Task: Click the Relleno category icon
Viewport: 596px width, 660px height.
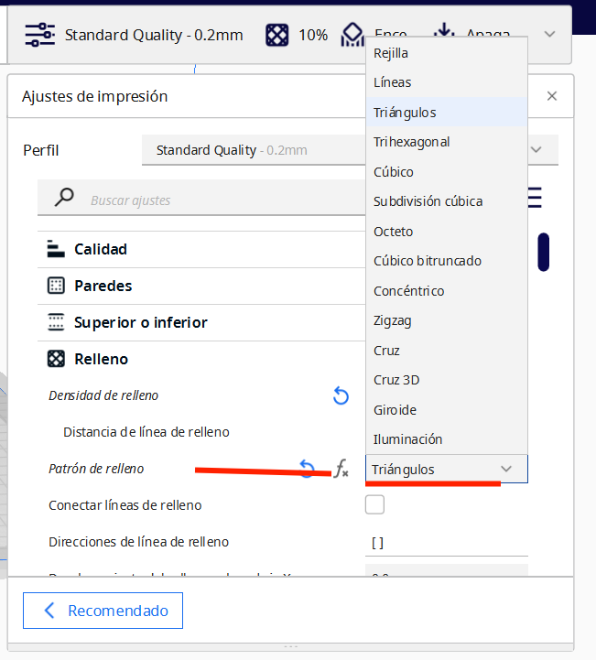Action: [56, 359]
